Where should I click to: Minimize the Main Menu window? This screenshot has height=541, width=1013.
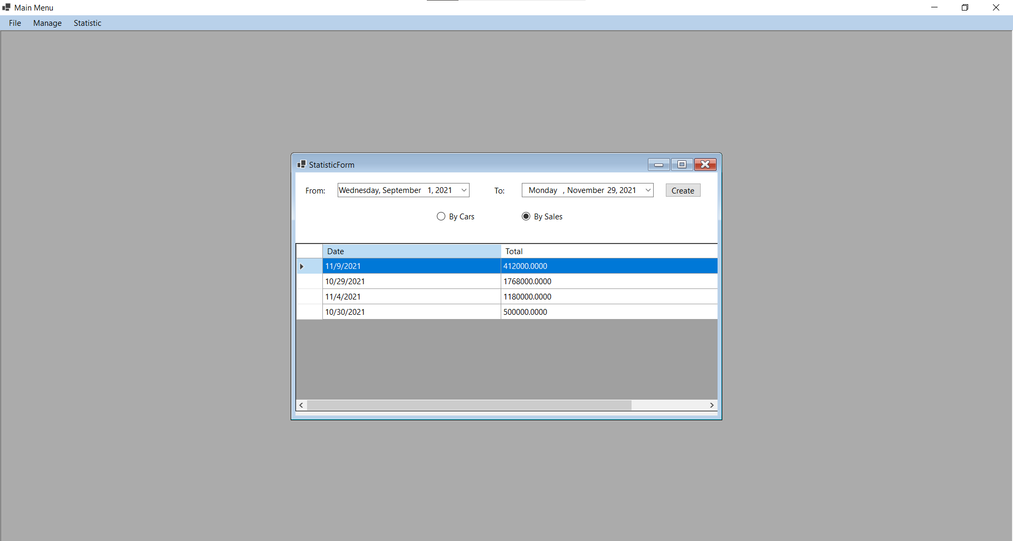point(934,7)
